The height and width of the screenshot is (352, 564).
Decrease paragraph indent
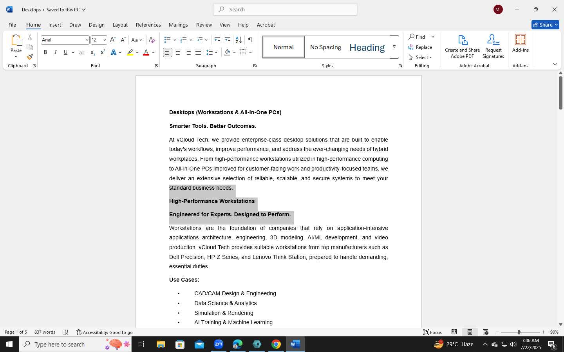tap(217, 40)
